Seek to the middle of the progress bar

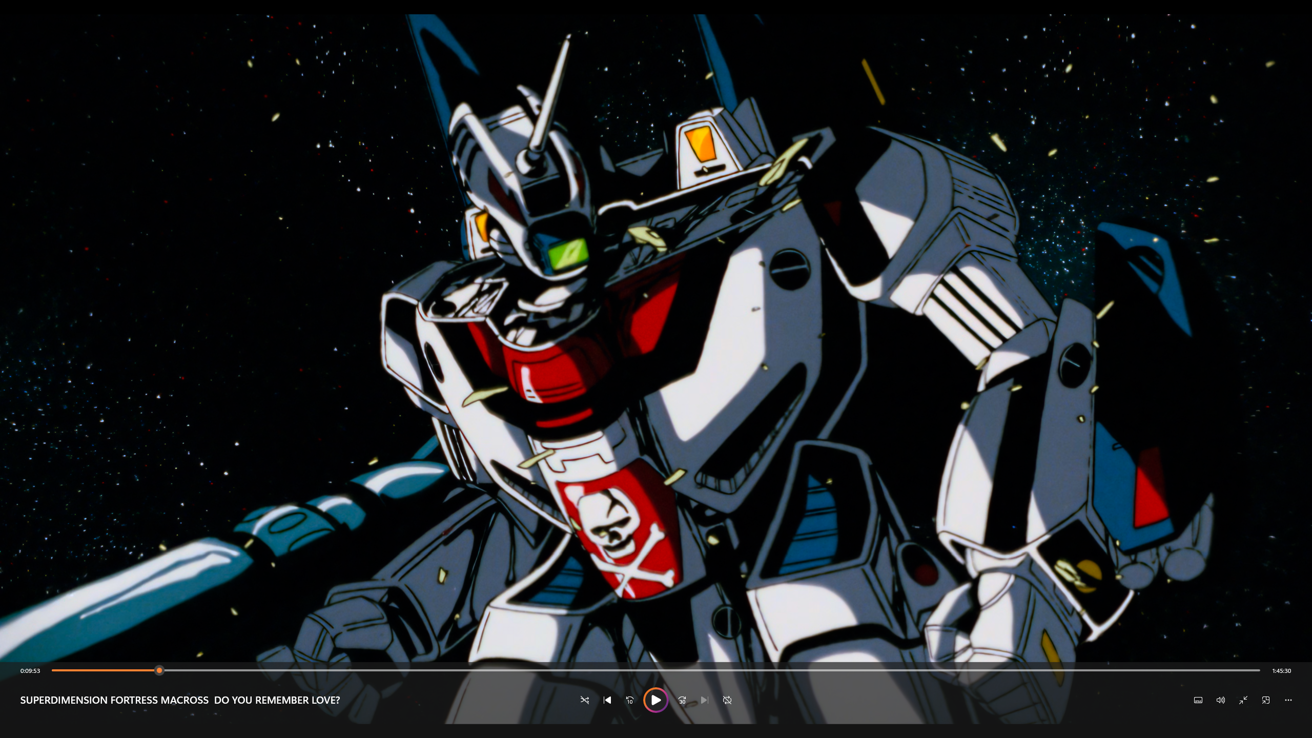pyautogui.click(x=656, y=670)
